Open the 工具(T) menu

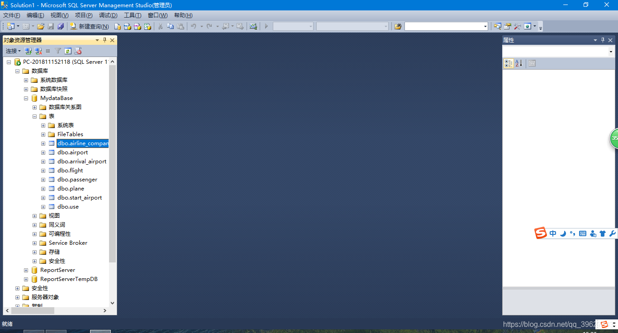point(133,15)
